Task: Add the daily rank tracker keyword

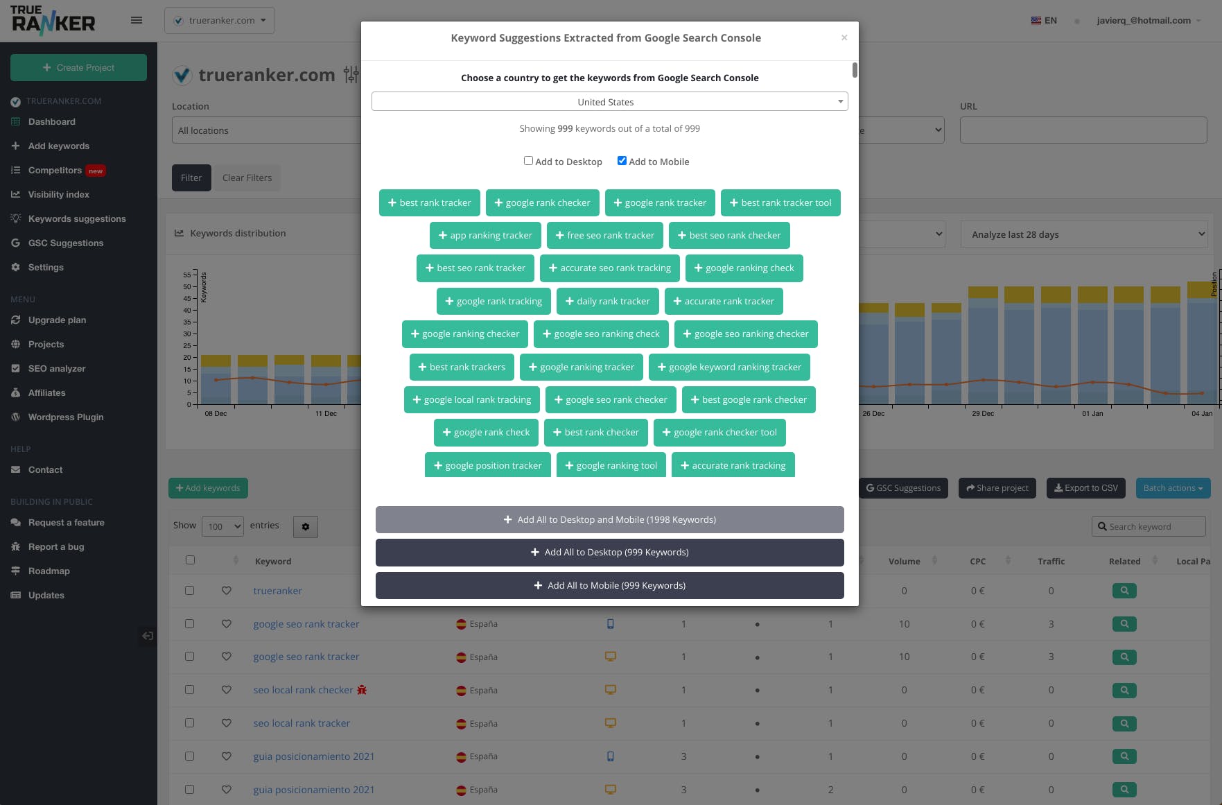Action: (x=607, y=301)
